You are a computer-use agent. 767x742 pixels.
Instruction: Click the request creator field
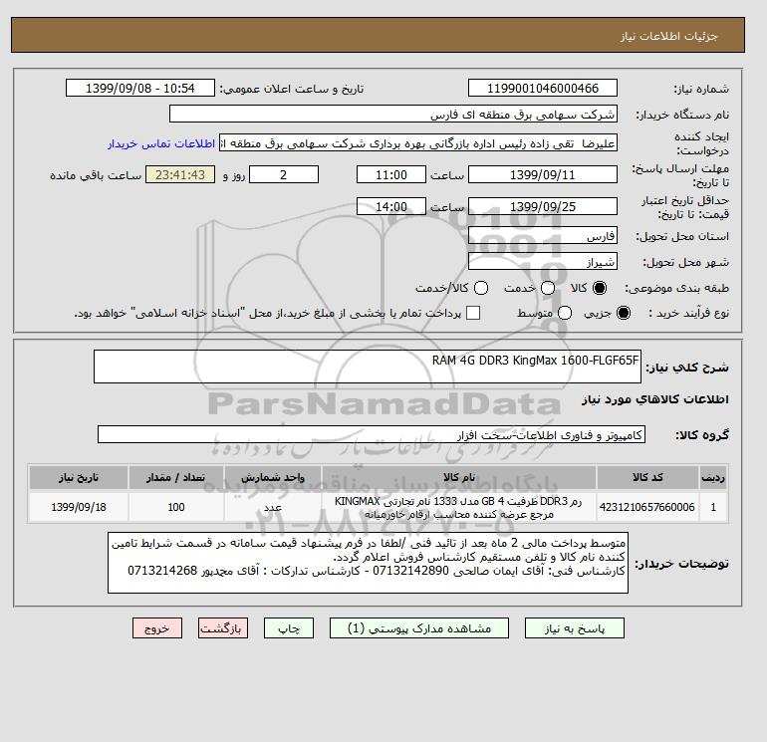418,142
